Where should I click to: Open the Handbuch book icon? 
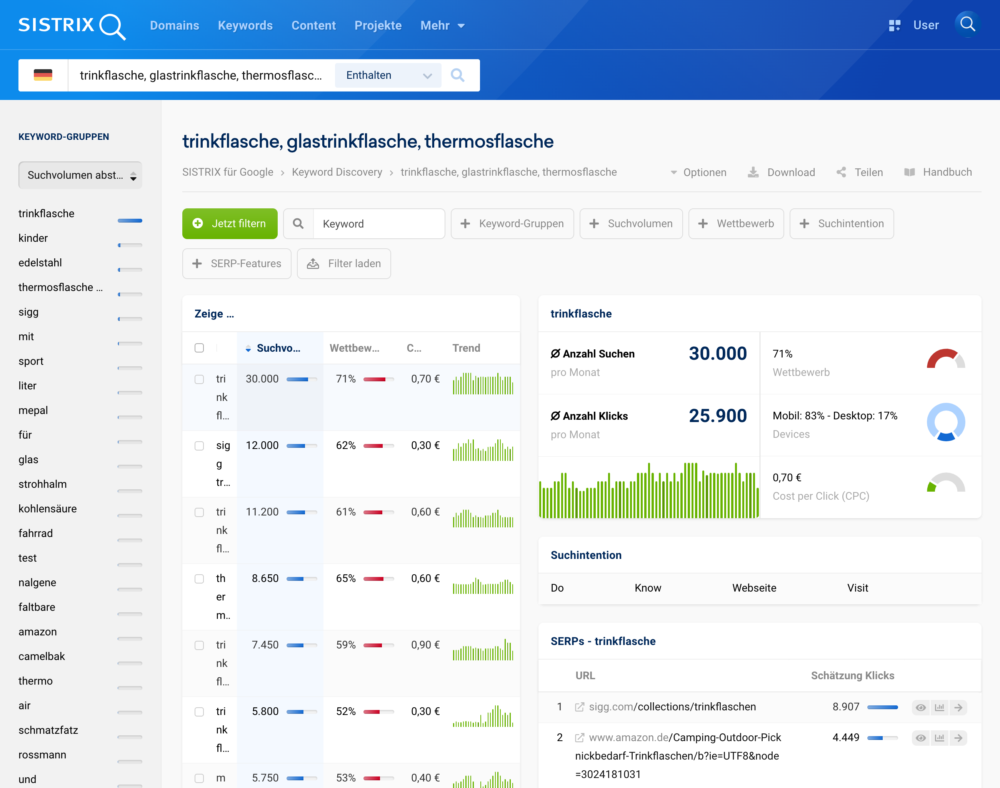coord(909,173)
